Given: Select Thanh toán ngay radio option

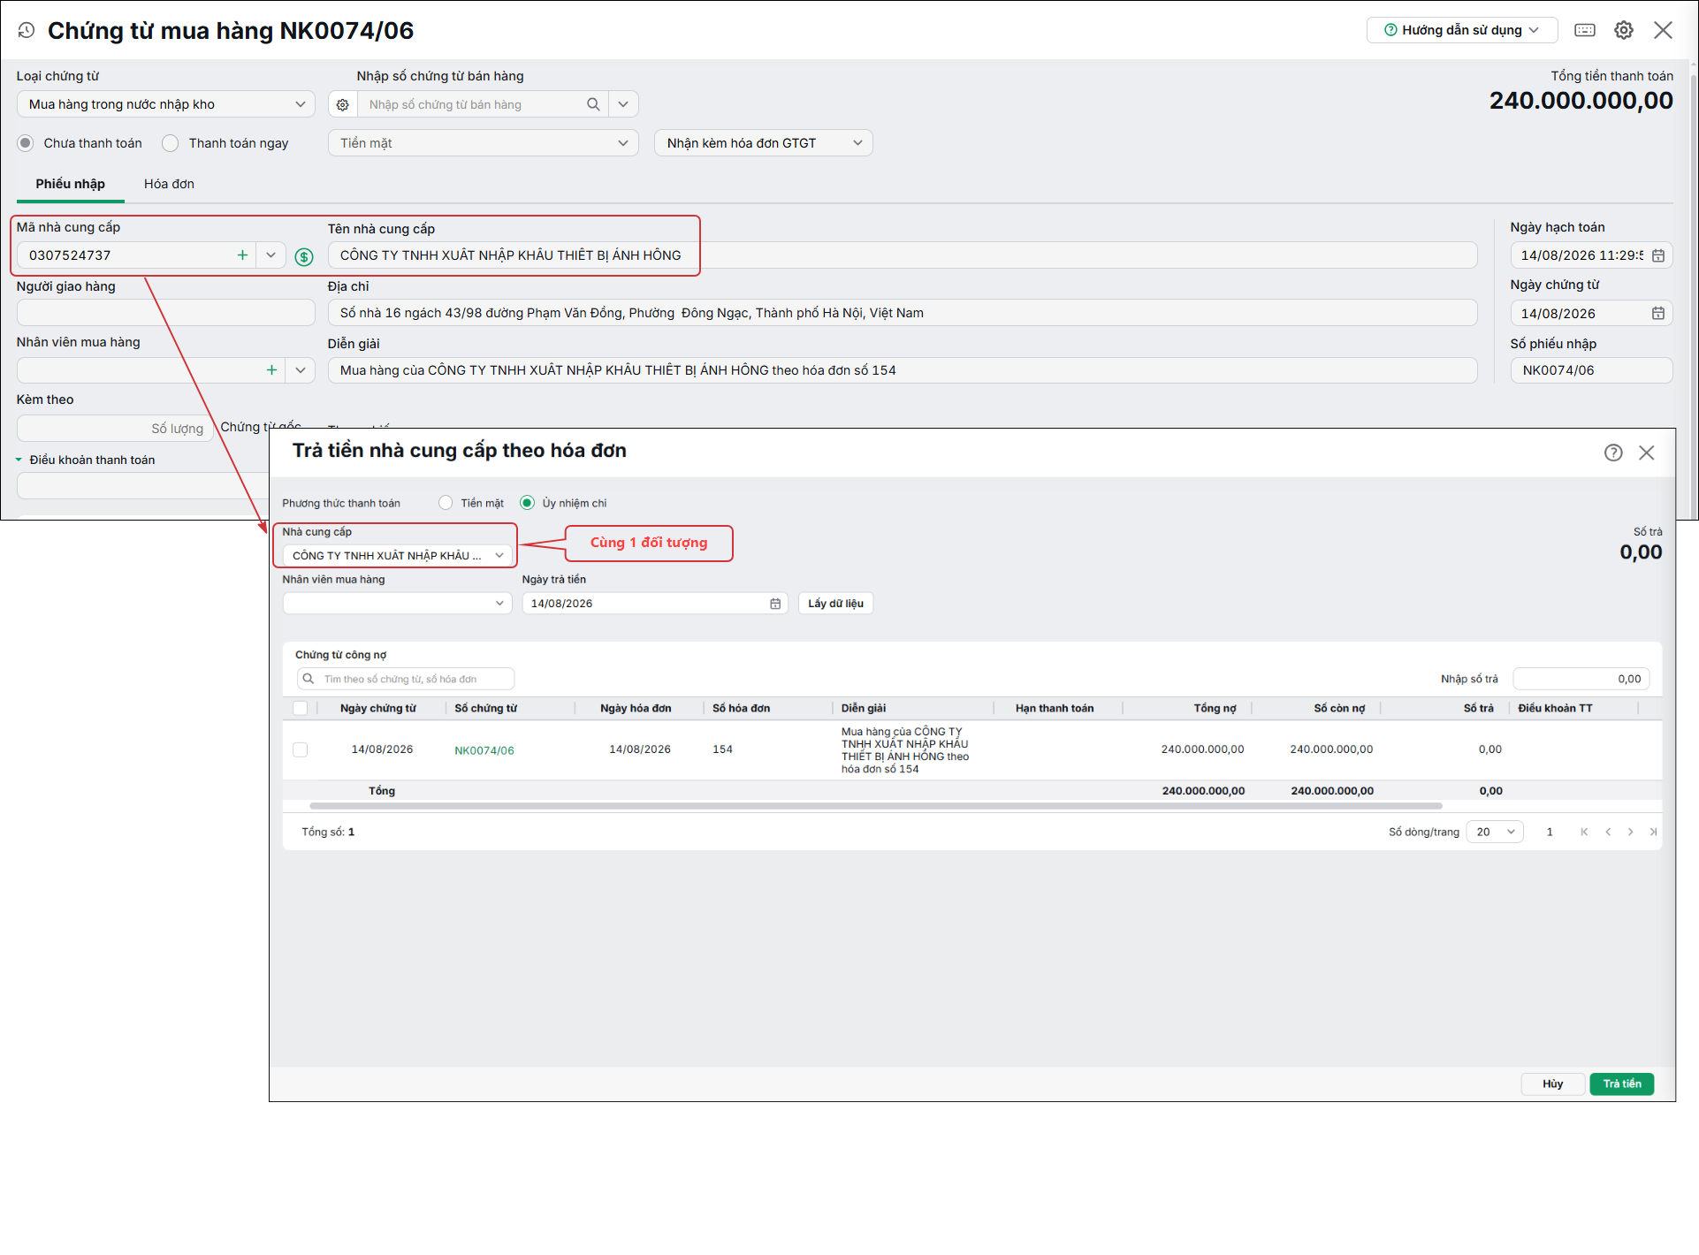Looking at the screenshot, I should (171, 143).
